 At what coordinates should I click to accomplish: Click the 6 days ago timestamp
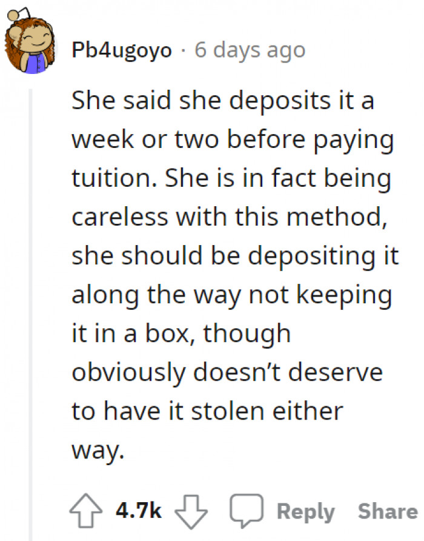(250, 50)
